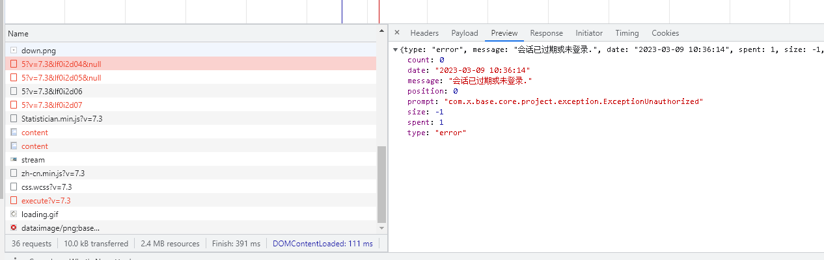Collapse the JSON error object triangle
The height and width of the screenshot is (260, 824).
click(x=395, y=49)
